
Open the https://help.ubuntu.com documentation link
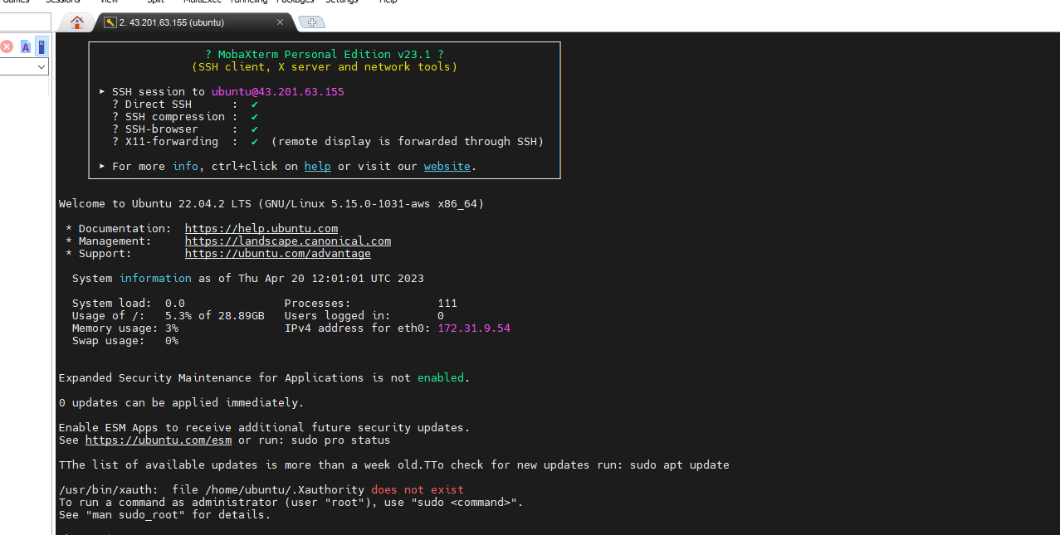[x=261, y=228]
